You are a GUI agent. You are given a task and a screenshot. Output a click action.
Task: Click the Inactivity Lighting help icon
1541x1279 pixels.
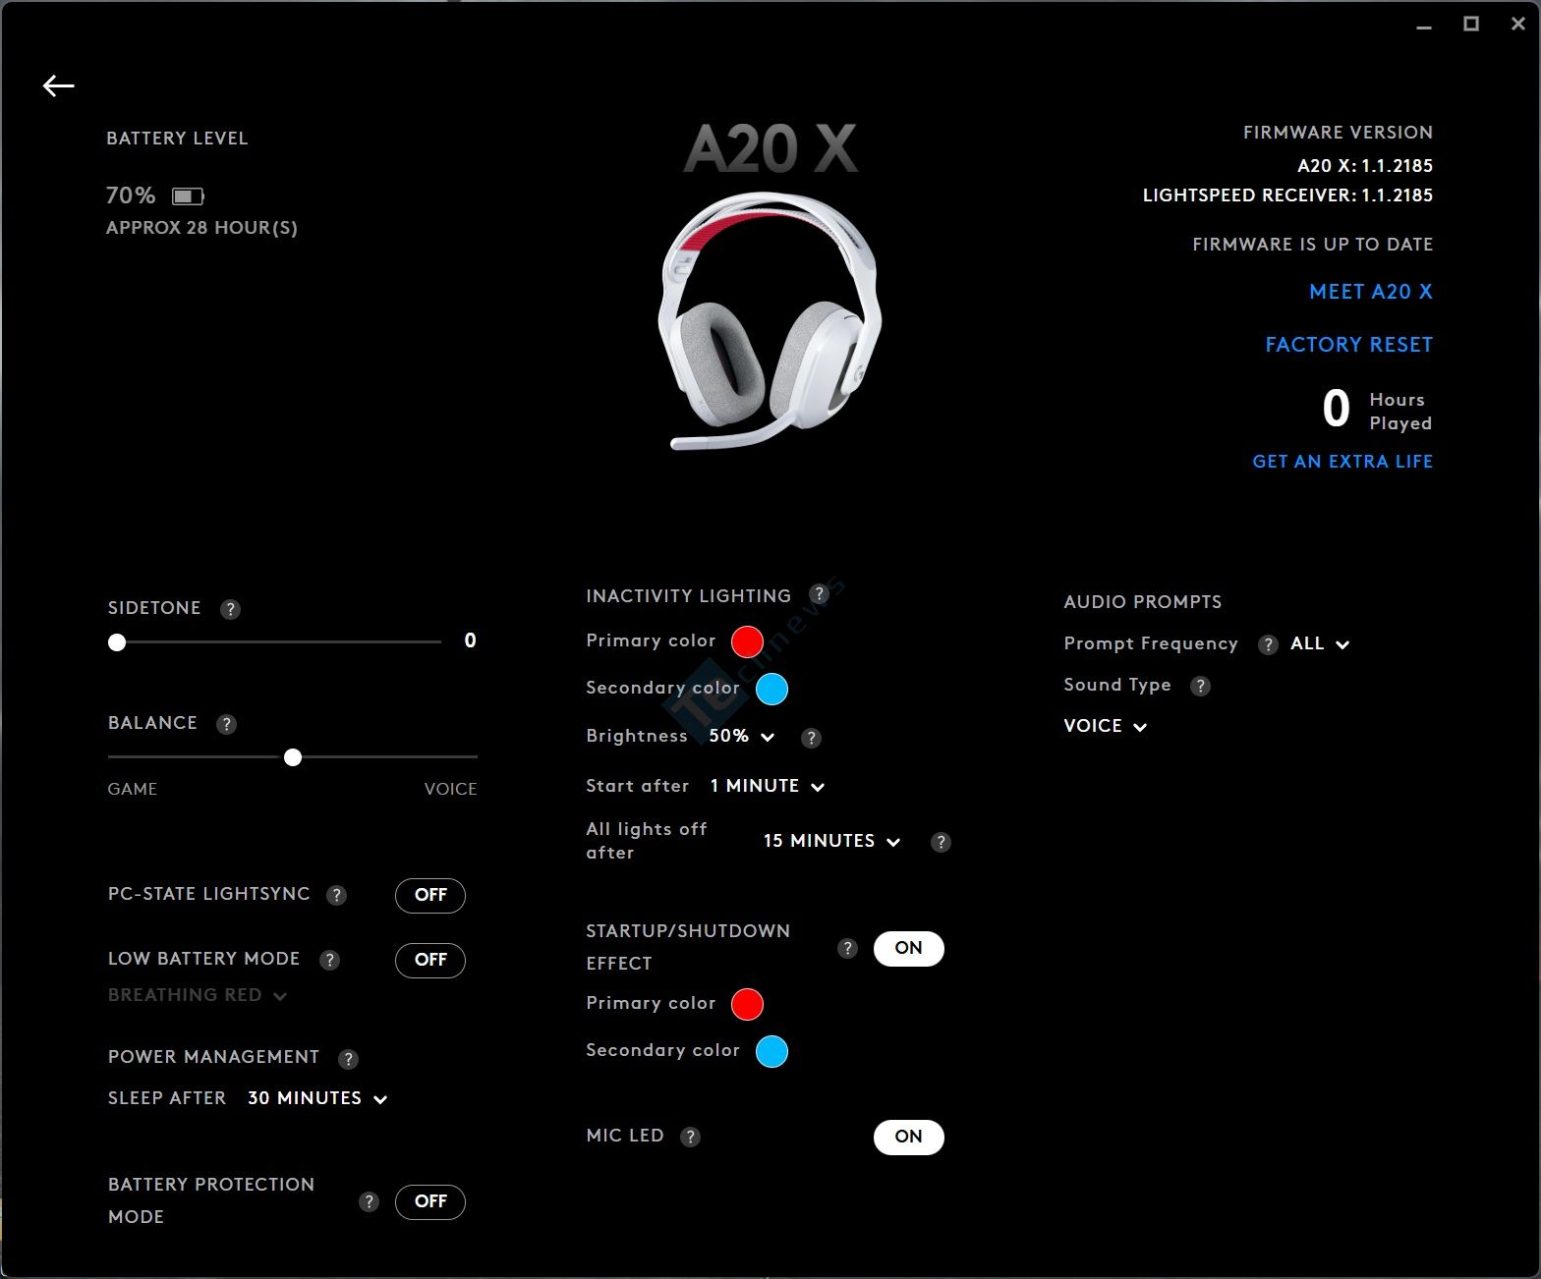819,594
